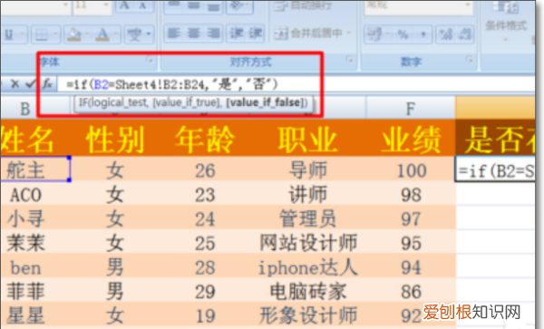The width and height of the screenshot is (544, 329).
Task: Apply percent style
Action: [403, 34]
